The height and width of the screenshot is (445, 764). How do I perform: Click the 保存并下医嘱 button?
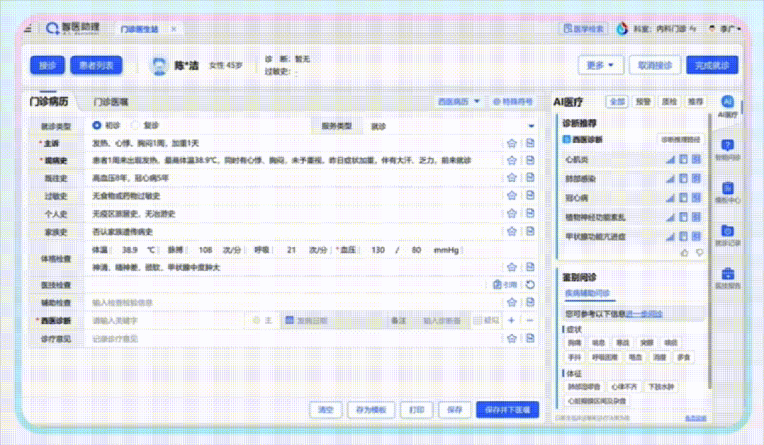(x=507, y=410)
